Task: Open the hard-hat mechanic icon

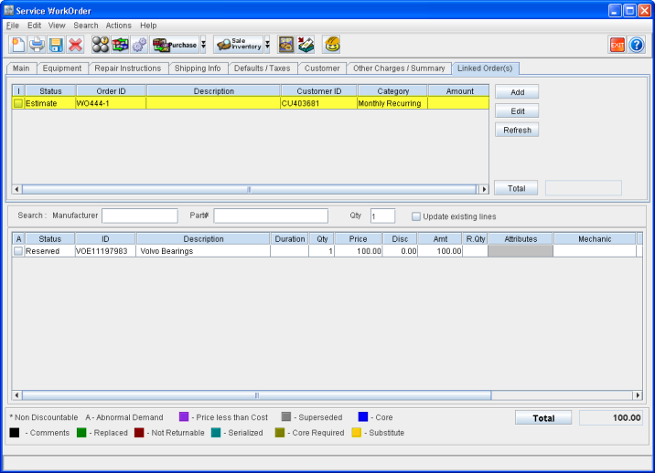Action: (x=332, y=45)
